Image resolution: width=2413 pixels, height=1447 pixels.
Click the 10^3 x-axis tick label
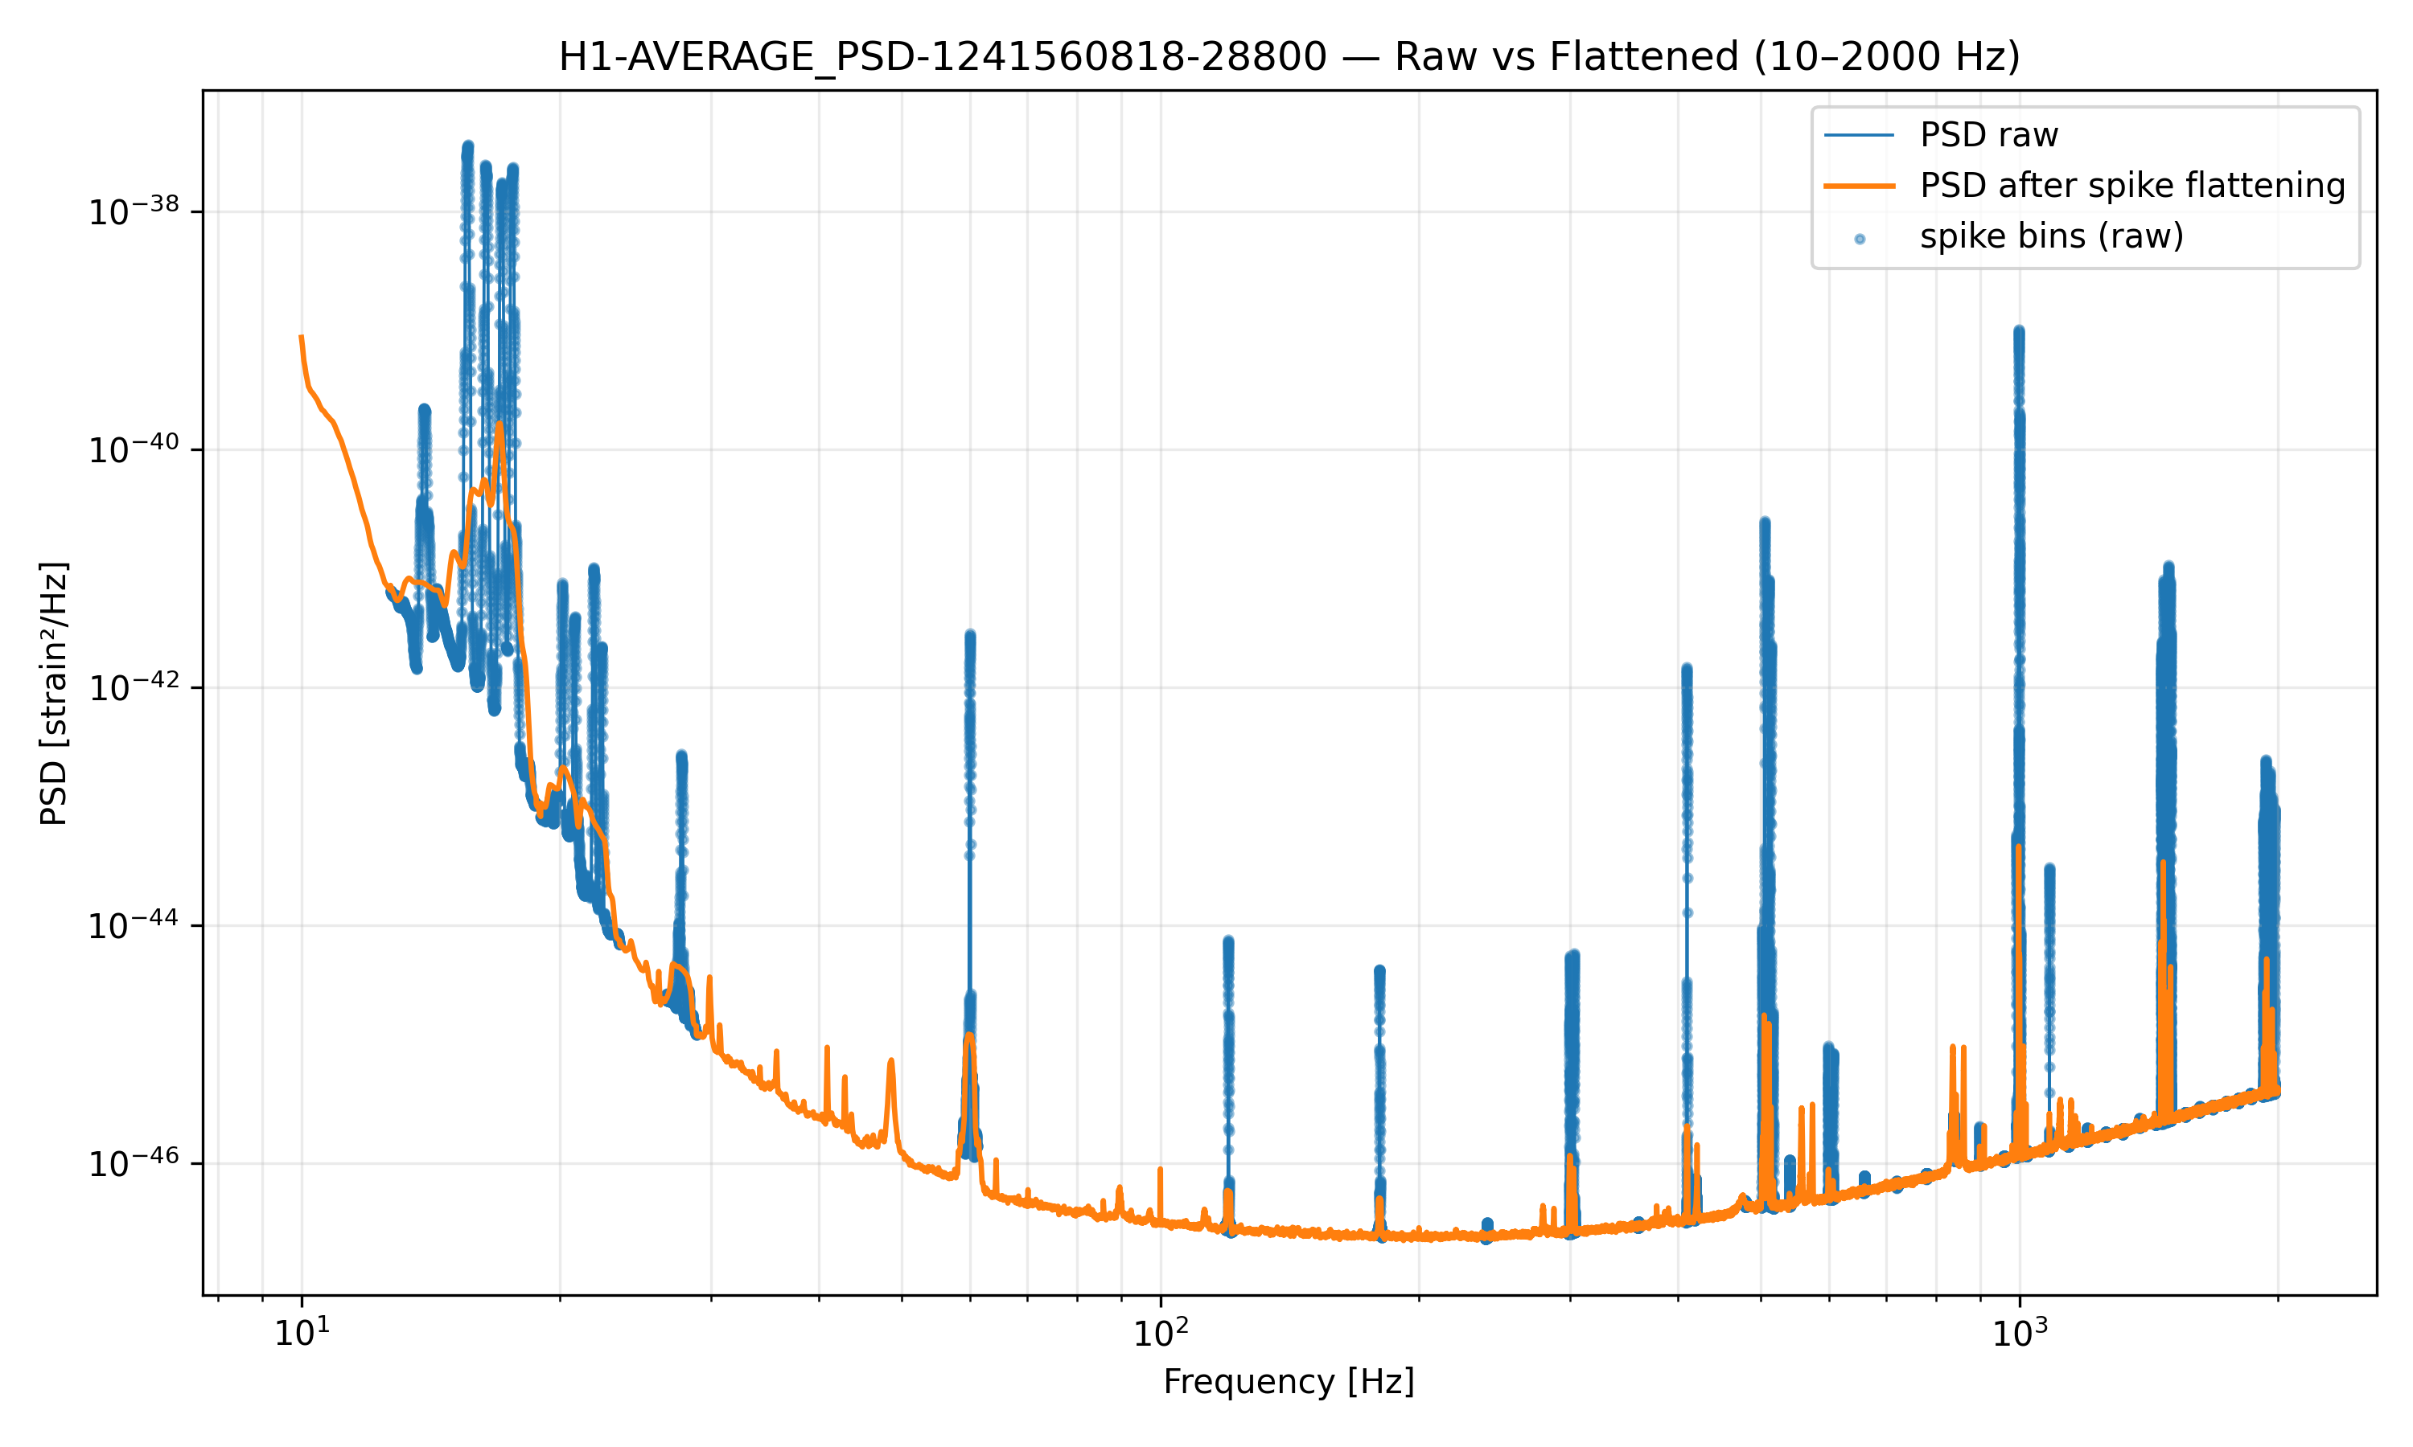pos(2018,1333)
